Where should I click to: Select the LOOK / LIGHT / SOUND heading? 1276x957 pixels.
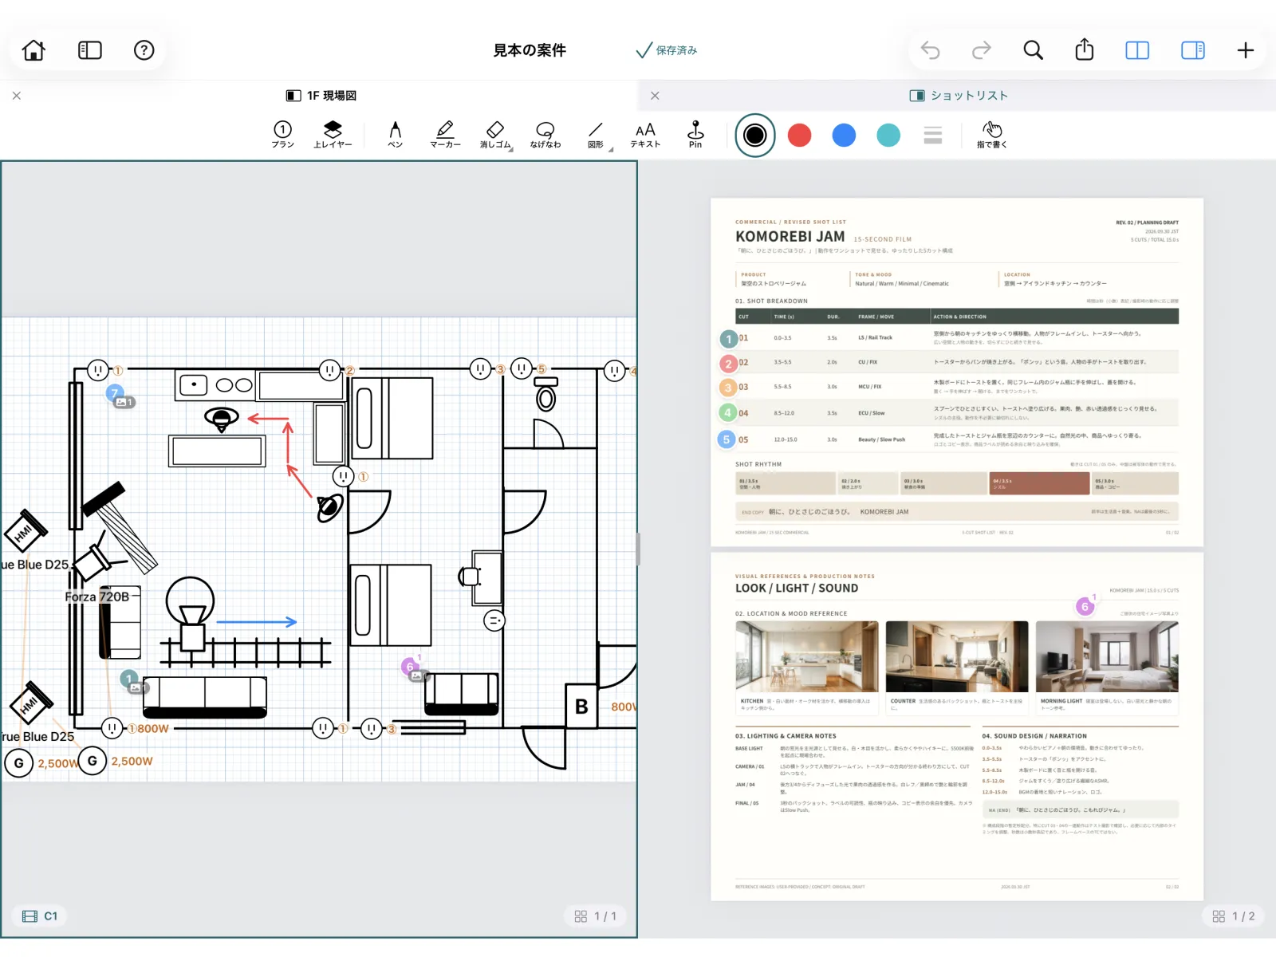pyautogui.click(x=797, y=589)
